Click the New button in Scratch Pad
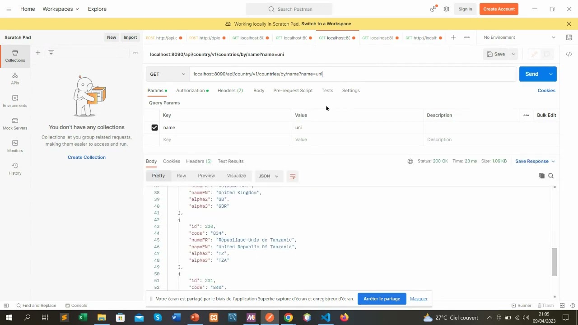The width and height of the screenshot is (578, 325). (112, 37)
